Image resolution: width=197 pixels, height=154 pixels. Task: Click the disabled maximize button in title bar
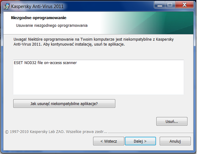(x=170, y=5)
